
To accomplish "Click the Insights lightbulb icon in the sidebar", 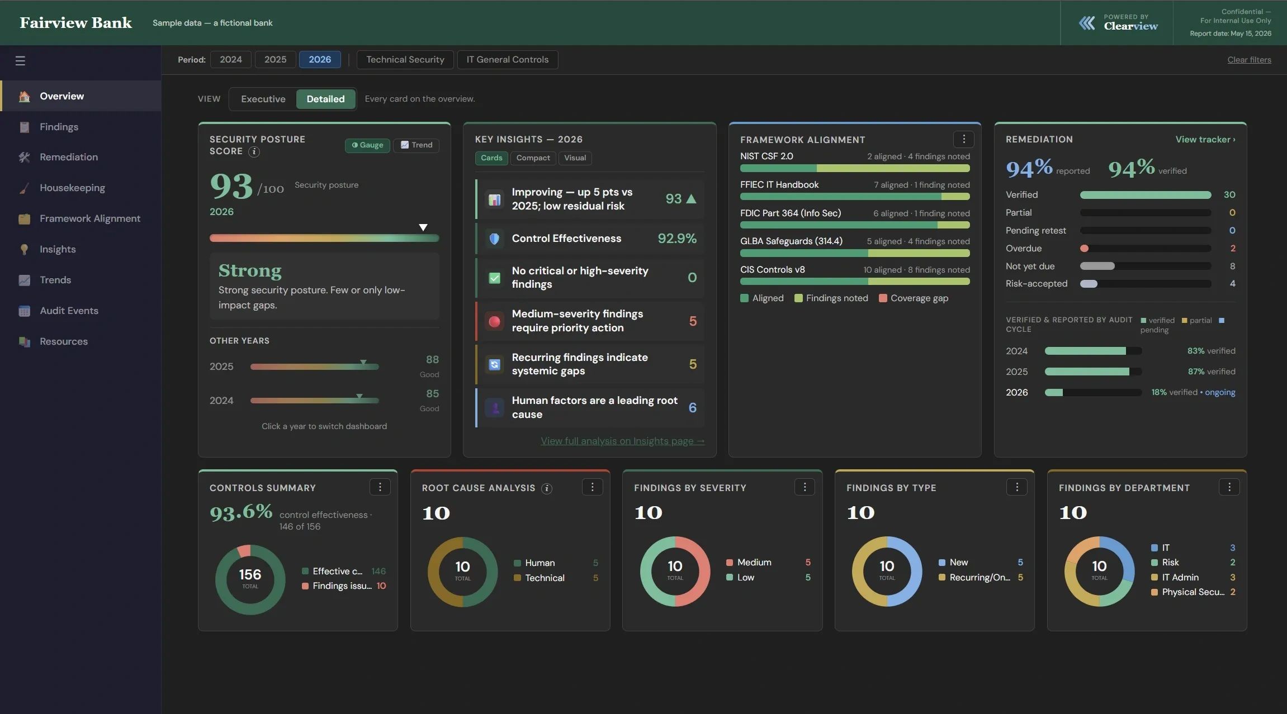I will click(x=24, y=249).
